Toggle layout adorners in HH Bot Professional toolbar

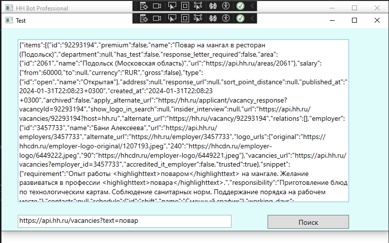pyautogui.click(x=185, y=6)
